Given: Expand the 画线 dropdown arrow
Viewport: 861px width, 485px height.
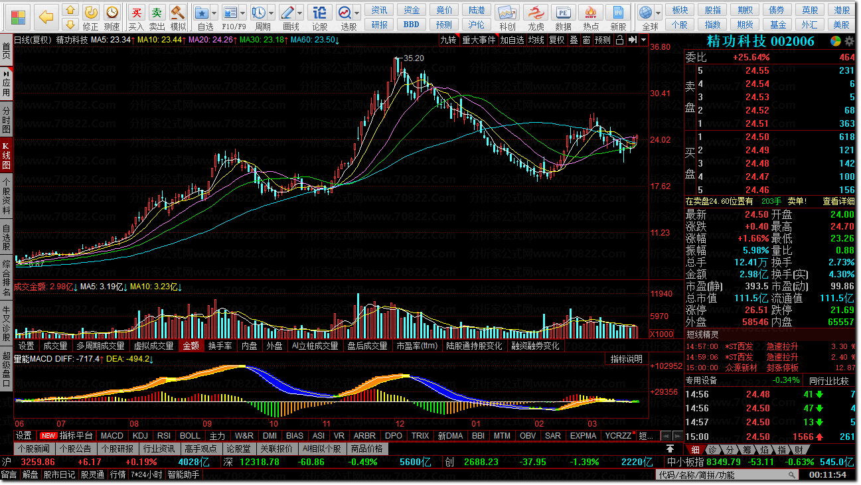Looking at the screenshot, I should (299, 13).
